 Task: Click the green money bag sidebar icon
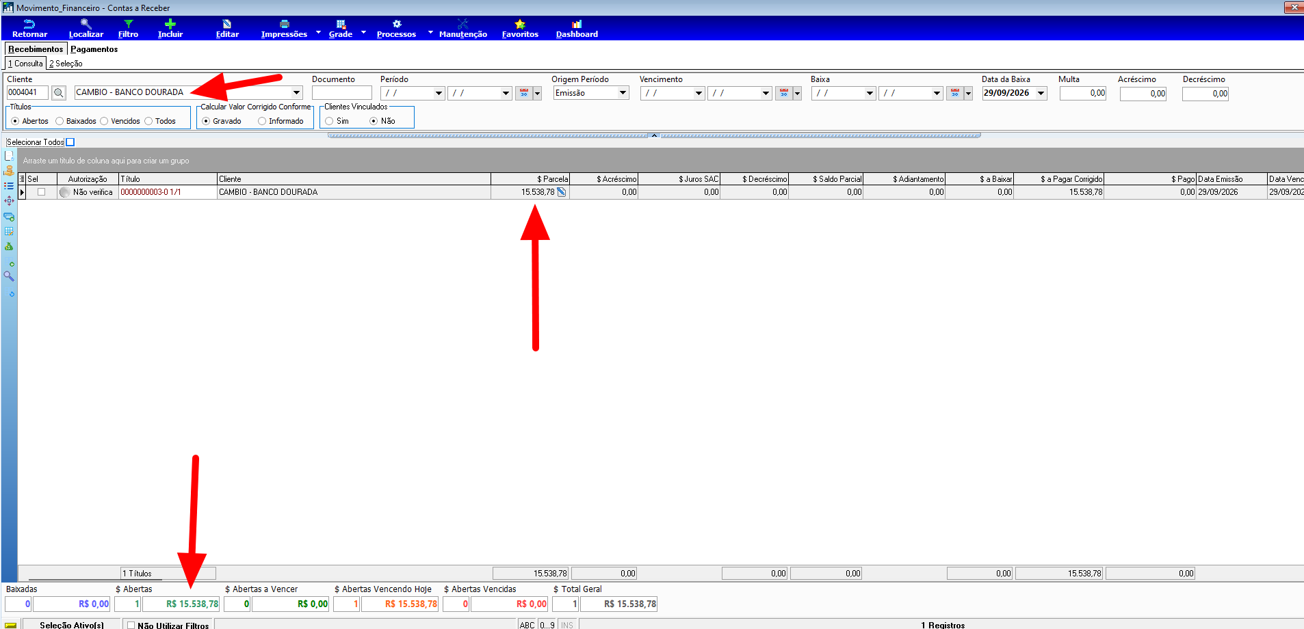coord(9,246)
